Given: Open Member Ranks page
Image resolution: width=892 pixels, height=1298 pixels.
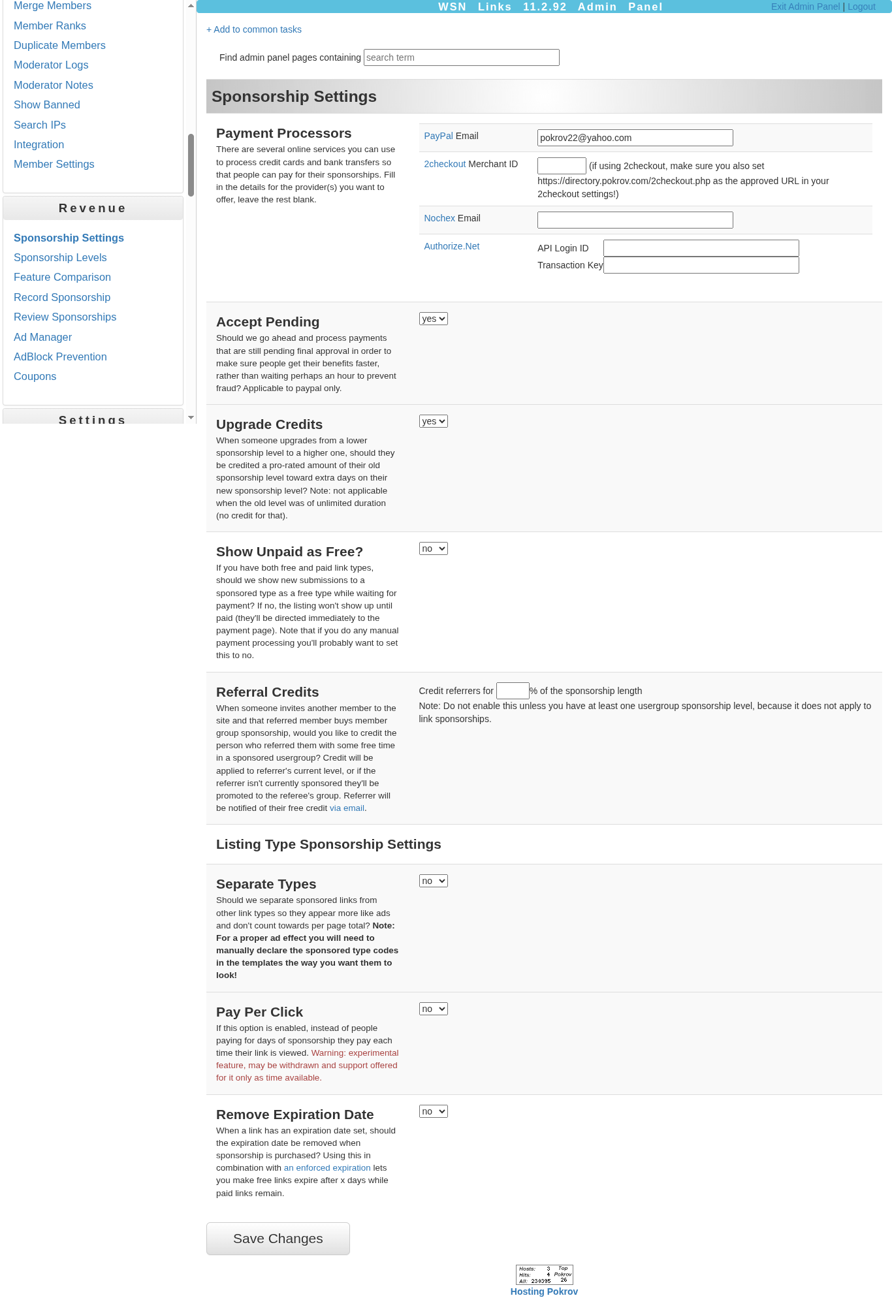Looking at the screenshot, I should [x=50, y=25].
